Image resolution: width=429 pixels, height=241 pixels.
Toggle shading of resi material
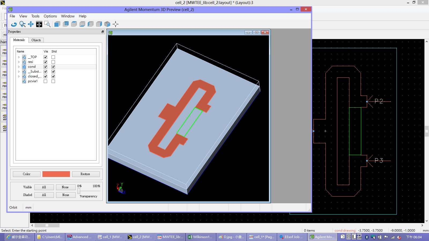click(x=53, y=62)
